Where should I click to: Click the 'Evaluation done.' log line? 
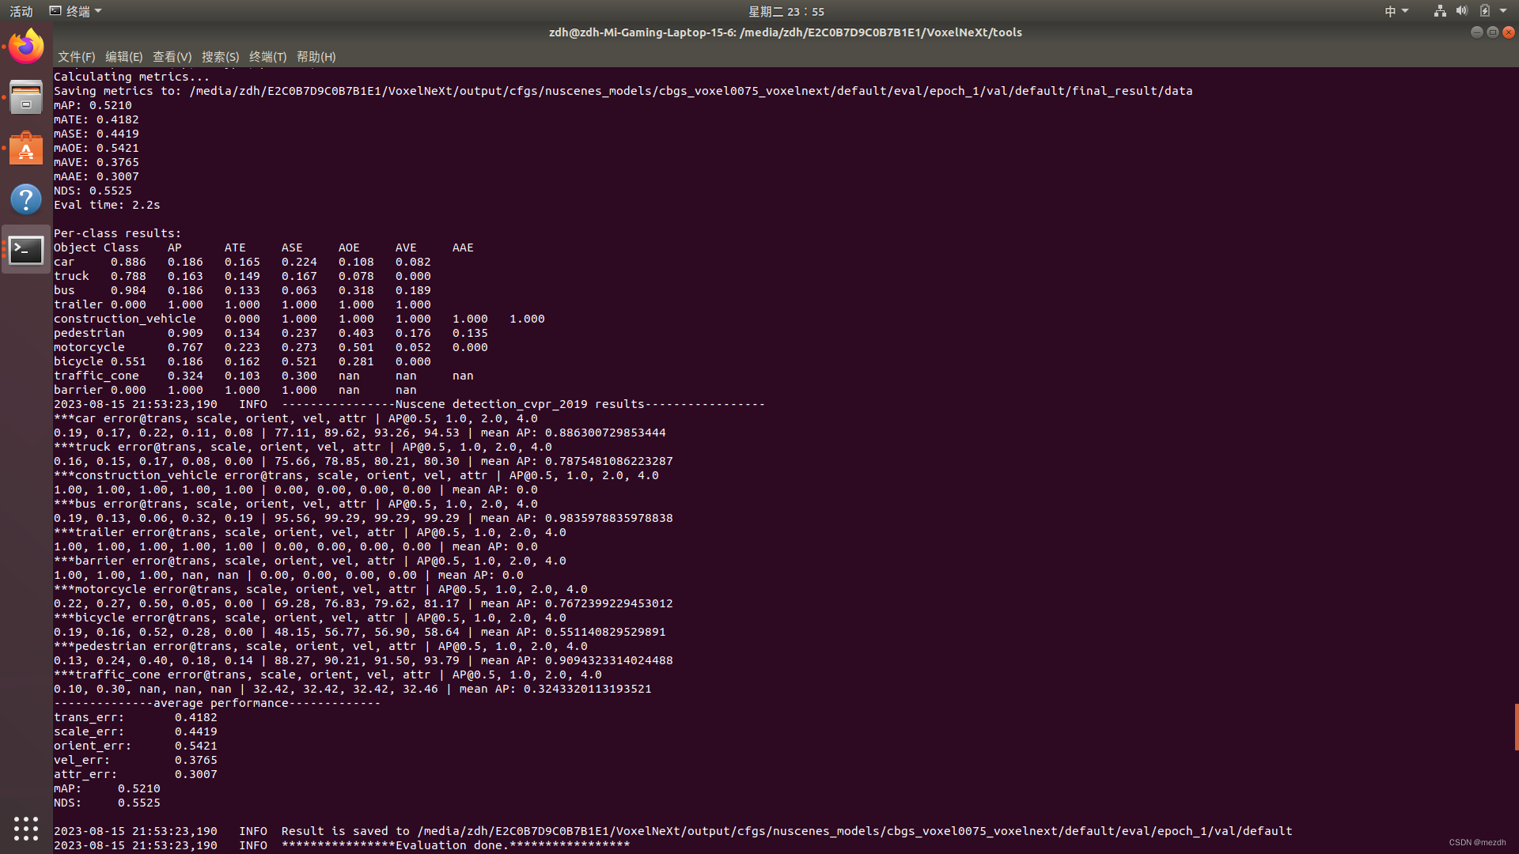(342, 845)
